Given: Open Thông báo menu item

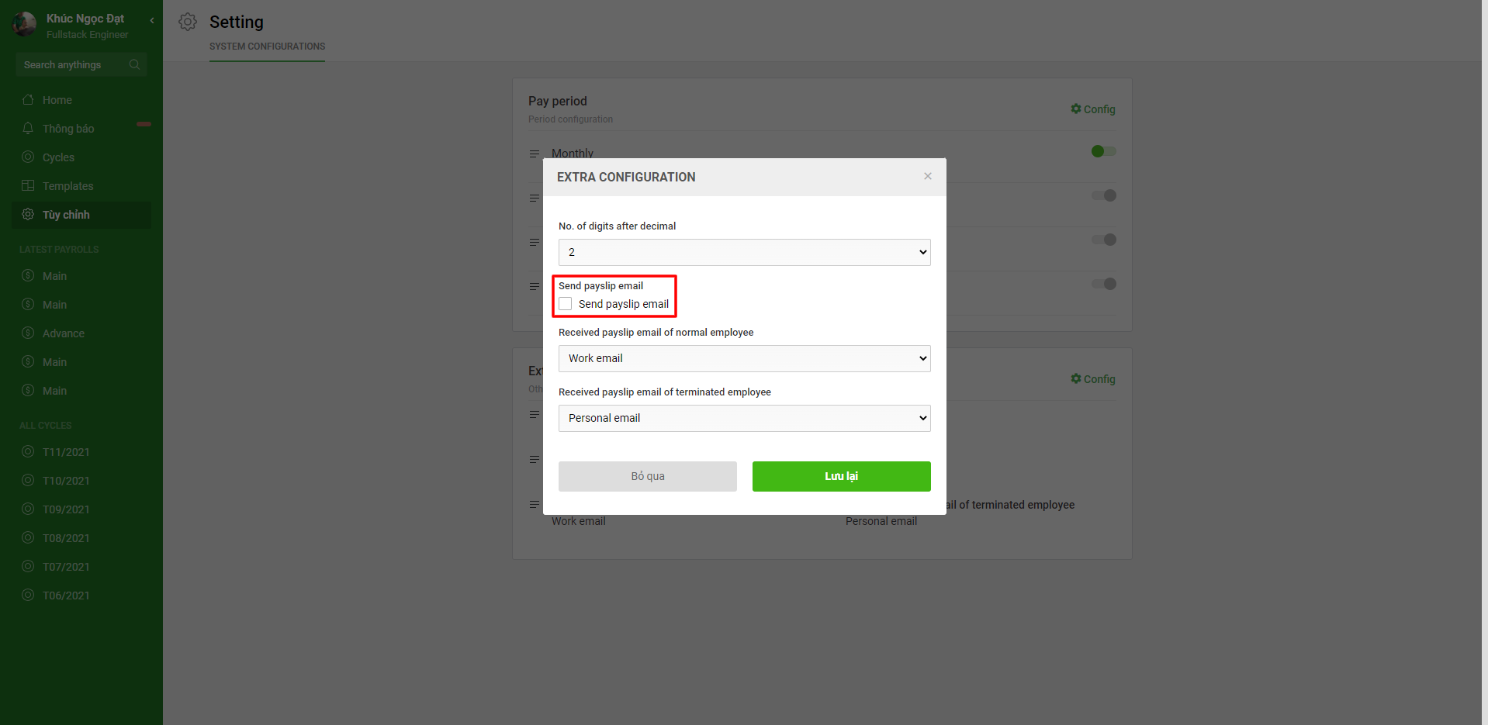Looking at the screenshot, I should coord(81,129).
